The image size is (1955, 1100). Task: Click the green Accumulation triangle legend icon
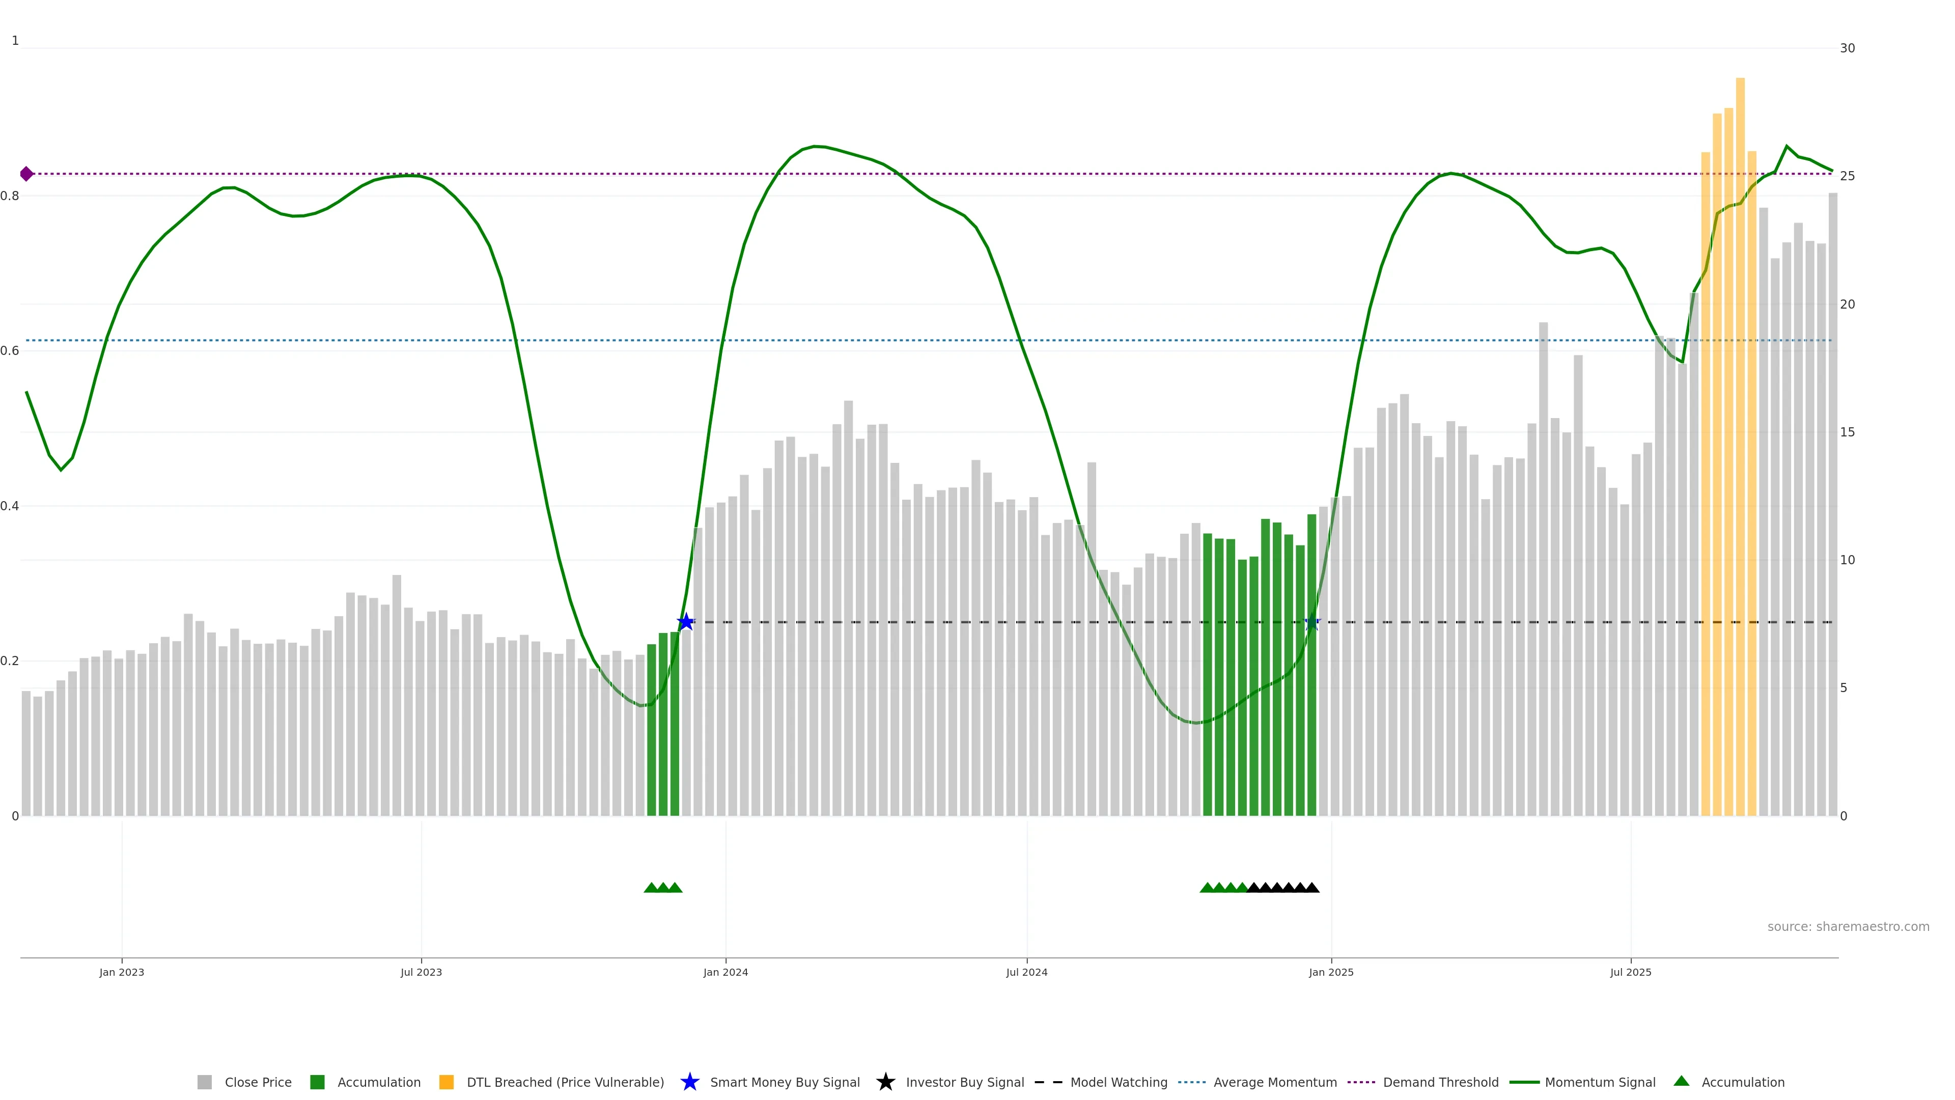click(1681, 1082)
